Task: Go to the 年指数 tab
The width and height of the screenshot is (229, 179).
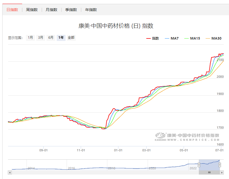Action: coord(91,10)
